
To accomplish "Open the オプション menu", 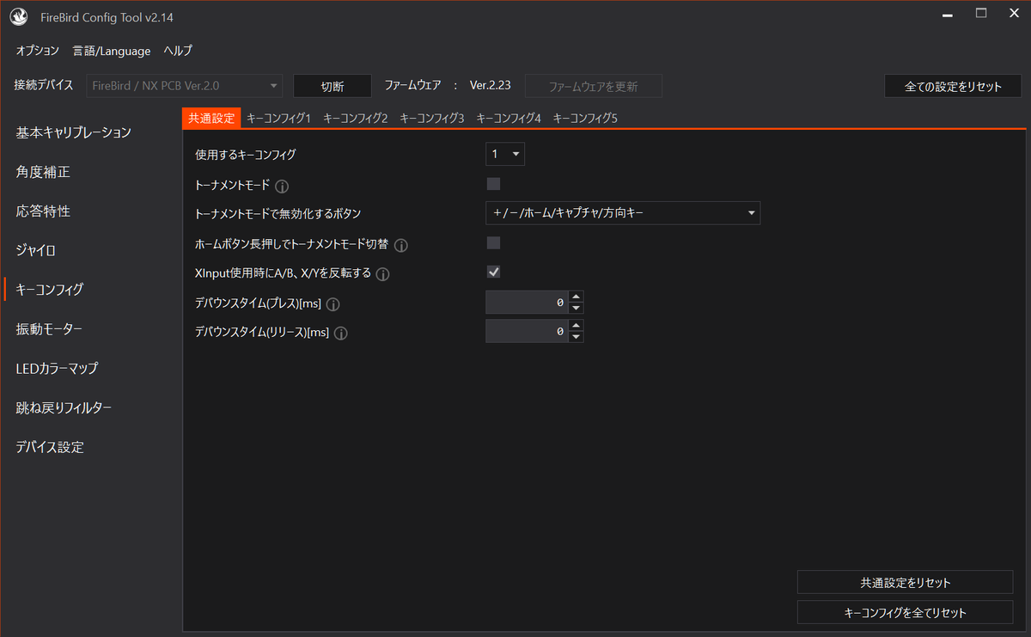I will coord(37,51).
